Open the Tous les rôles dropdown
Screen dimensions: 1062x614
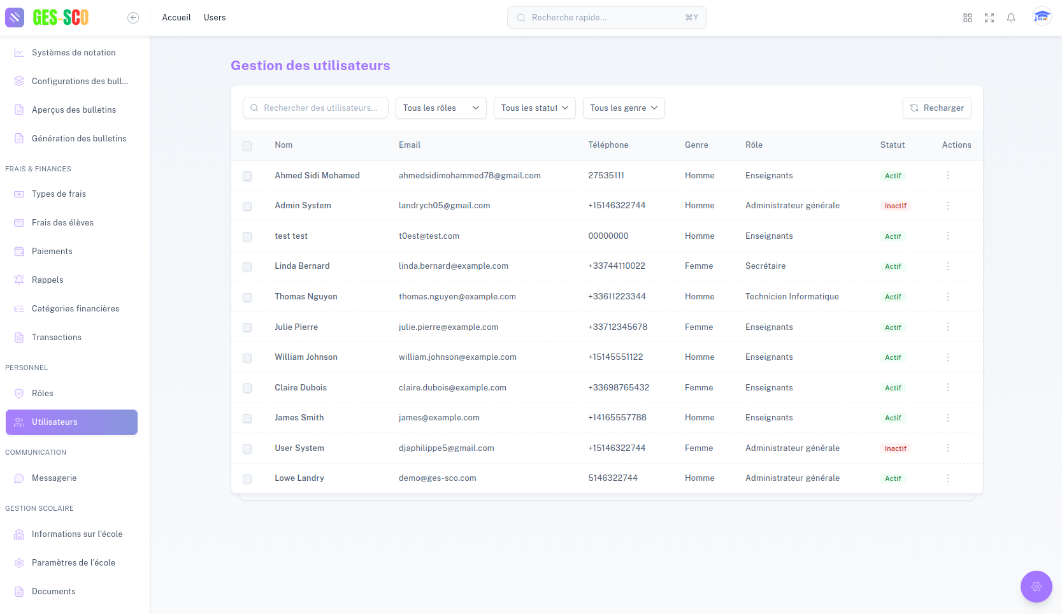point(440,108)
